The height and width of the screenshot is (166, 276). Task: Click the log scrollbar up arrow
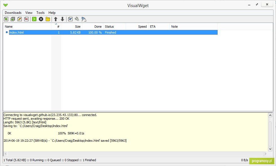270,115
